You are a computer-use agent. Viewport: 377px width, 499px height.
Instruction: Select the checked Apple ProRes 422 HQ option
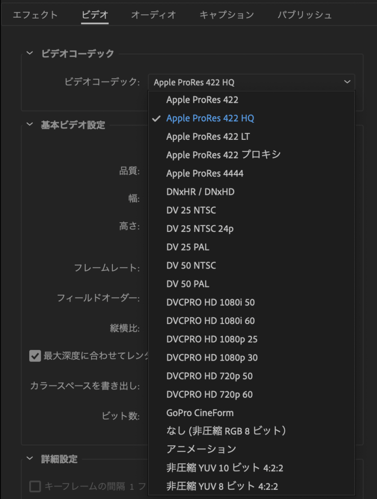[251, 118]
